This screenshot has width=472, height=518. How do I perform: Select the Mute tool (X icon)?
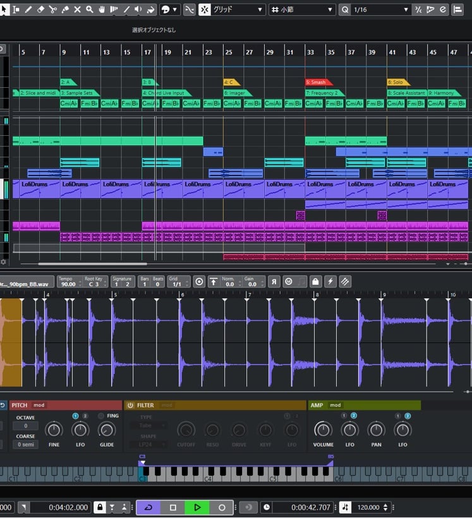click(x=77, y=9)
